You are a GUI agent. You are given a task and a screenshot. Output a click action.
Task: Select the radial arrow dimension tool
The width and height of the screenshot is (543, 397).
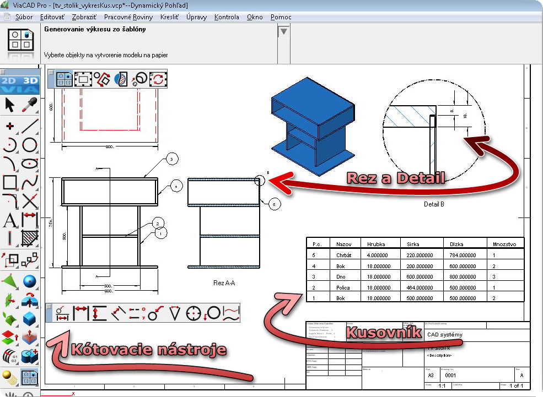click(156, 313)
